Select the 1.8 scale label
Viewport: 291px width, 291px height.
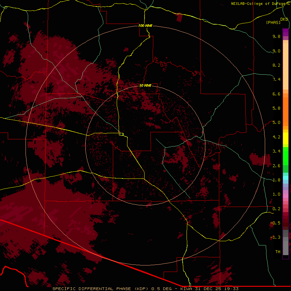[276, 180]
